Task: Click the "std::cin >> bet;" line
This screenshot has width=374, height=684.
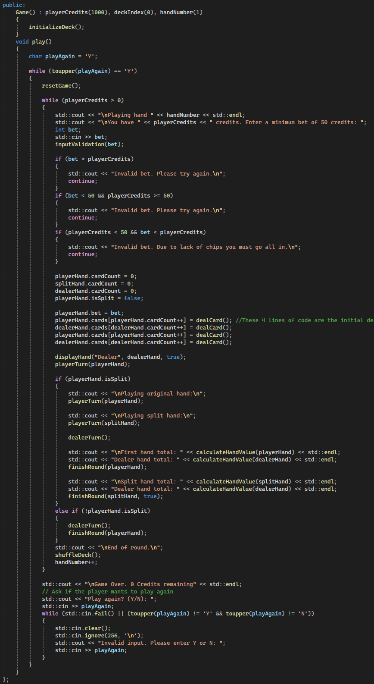Action: (x=81, y=137)
